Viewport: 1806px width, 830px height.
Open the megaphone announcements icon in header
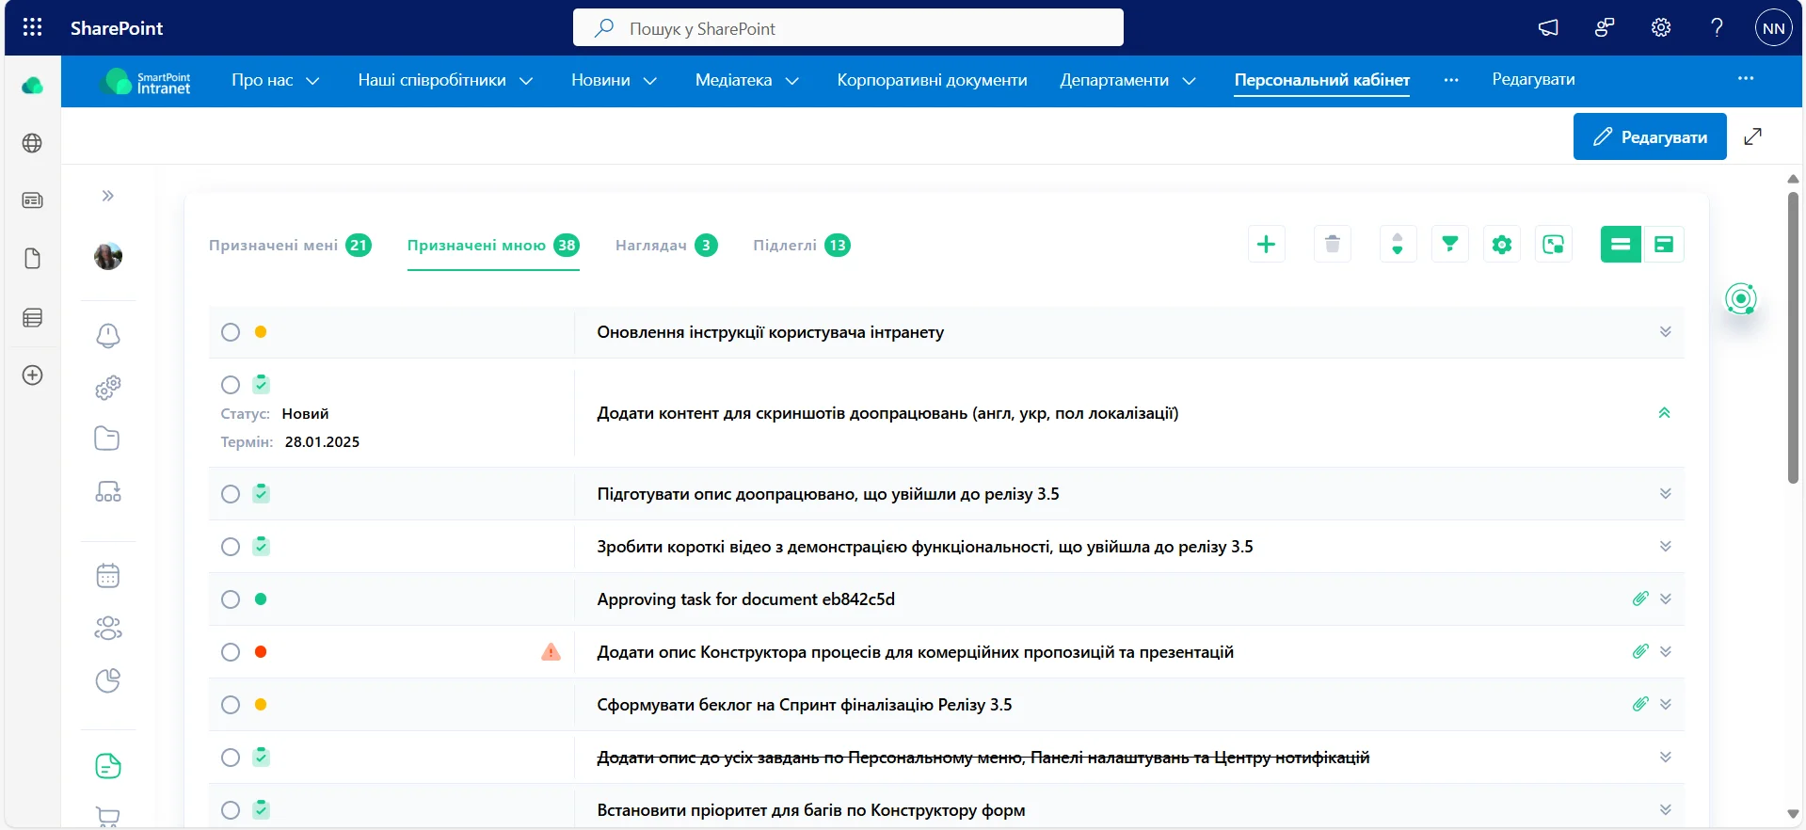1548,28
